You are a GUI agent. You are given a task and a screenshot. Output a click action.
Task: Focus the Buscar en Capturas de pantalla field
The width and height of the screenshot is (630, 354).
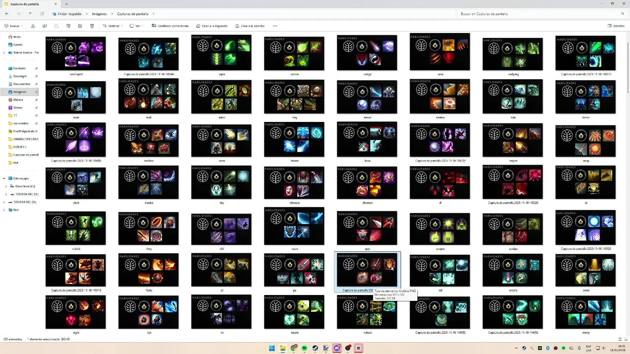541,14
